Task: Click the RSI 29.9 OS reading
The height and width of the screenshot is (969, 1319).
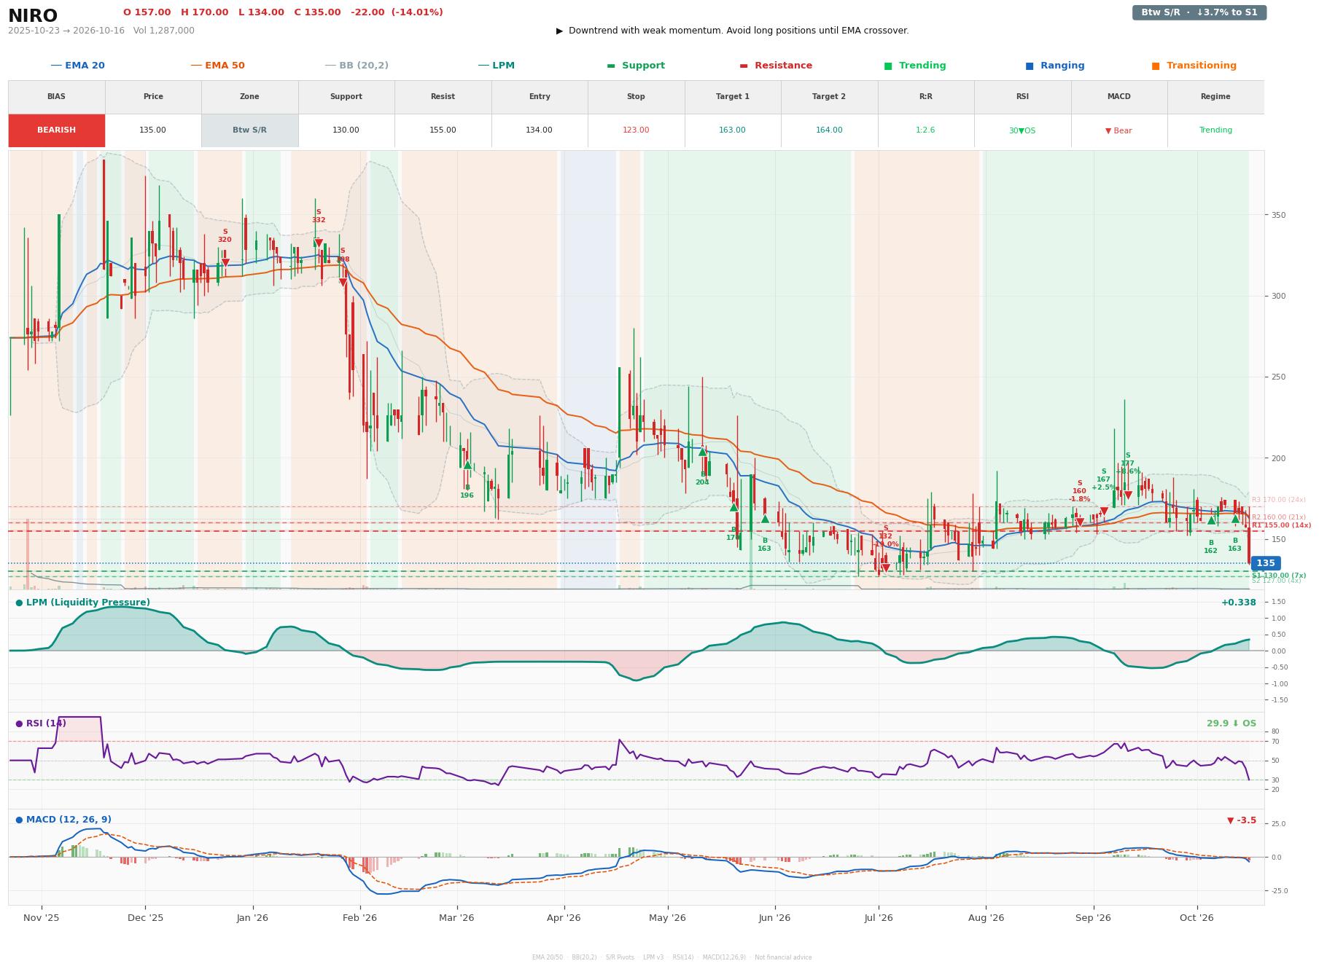Action: click(1232, 723)
